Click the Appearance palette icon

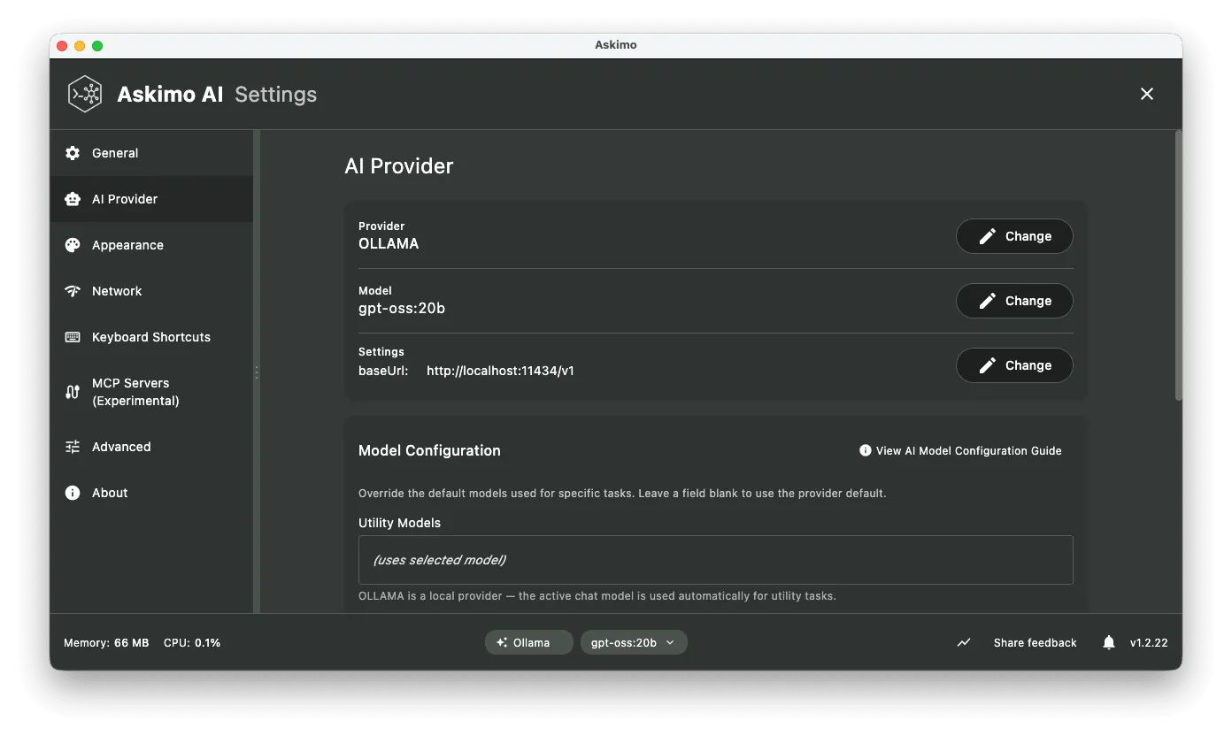tap(73, 245)
